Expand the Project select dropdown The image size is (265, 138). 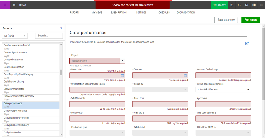pyautogui.click(x=122, y=61)
